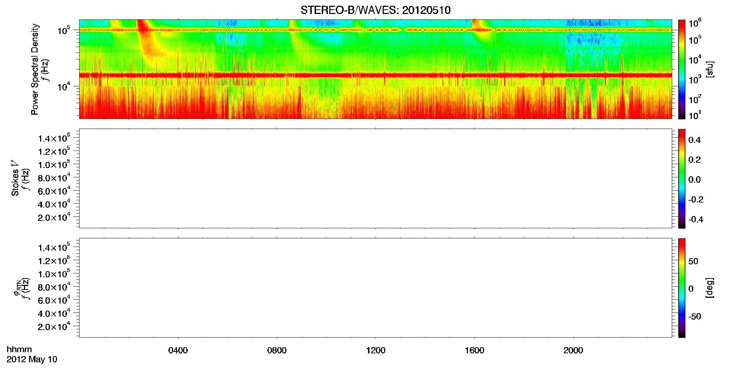The image size is (751, 387).
Task: Click the empty phi RTN plot panel
Action: (x=375, y=288)
